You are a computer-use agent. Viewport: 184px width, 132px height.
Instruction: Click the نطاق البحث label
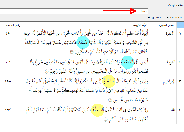pyautogui.click(x=175, y=5)
